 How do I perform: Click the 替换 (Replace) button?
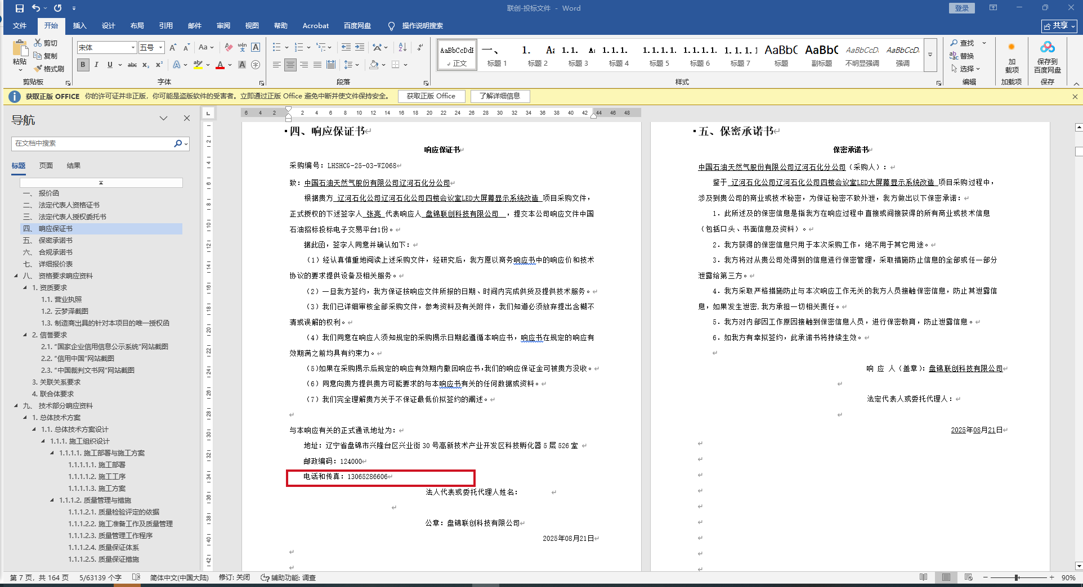tap(962, 56)
